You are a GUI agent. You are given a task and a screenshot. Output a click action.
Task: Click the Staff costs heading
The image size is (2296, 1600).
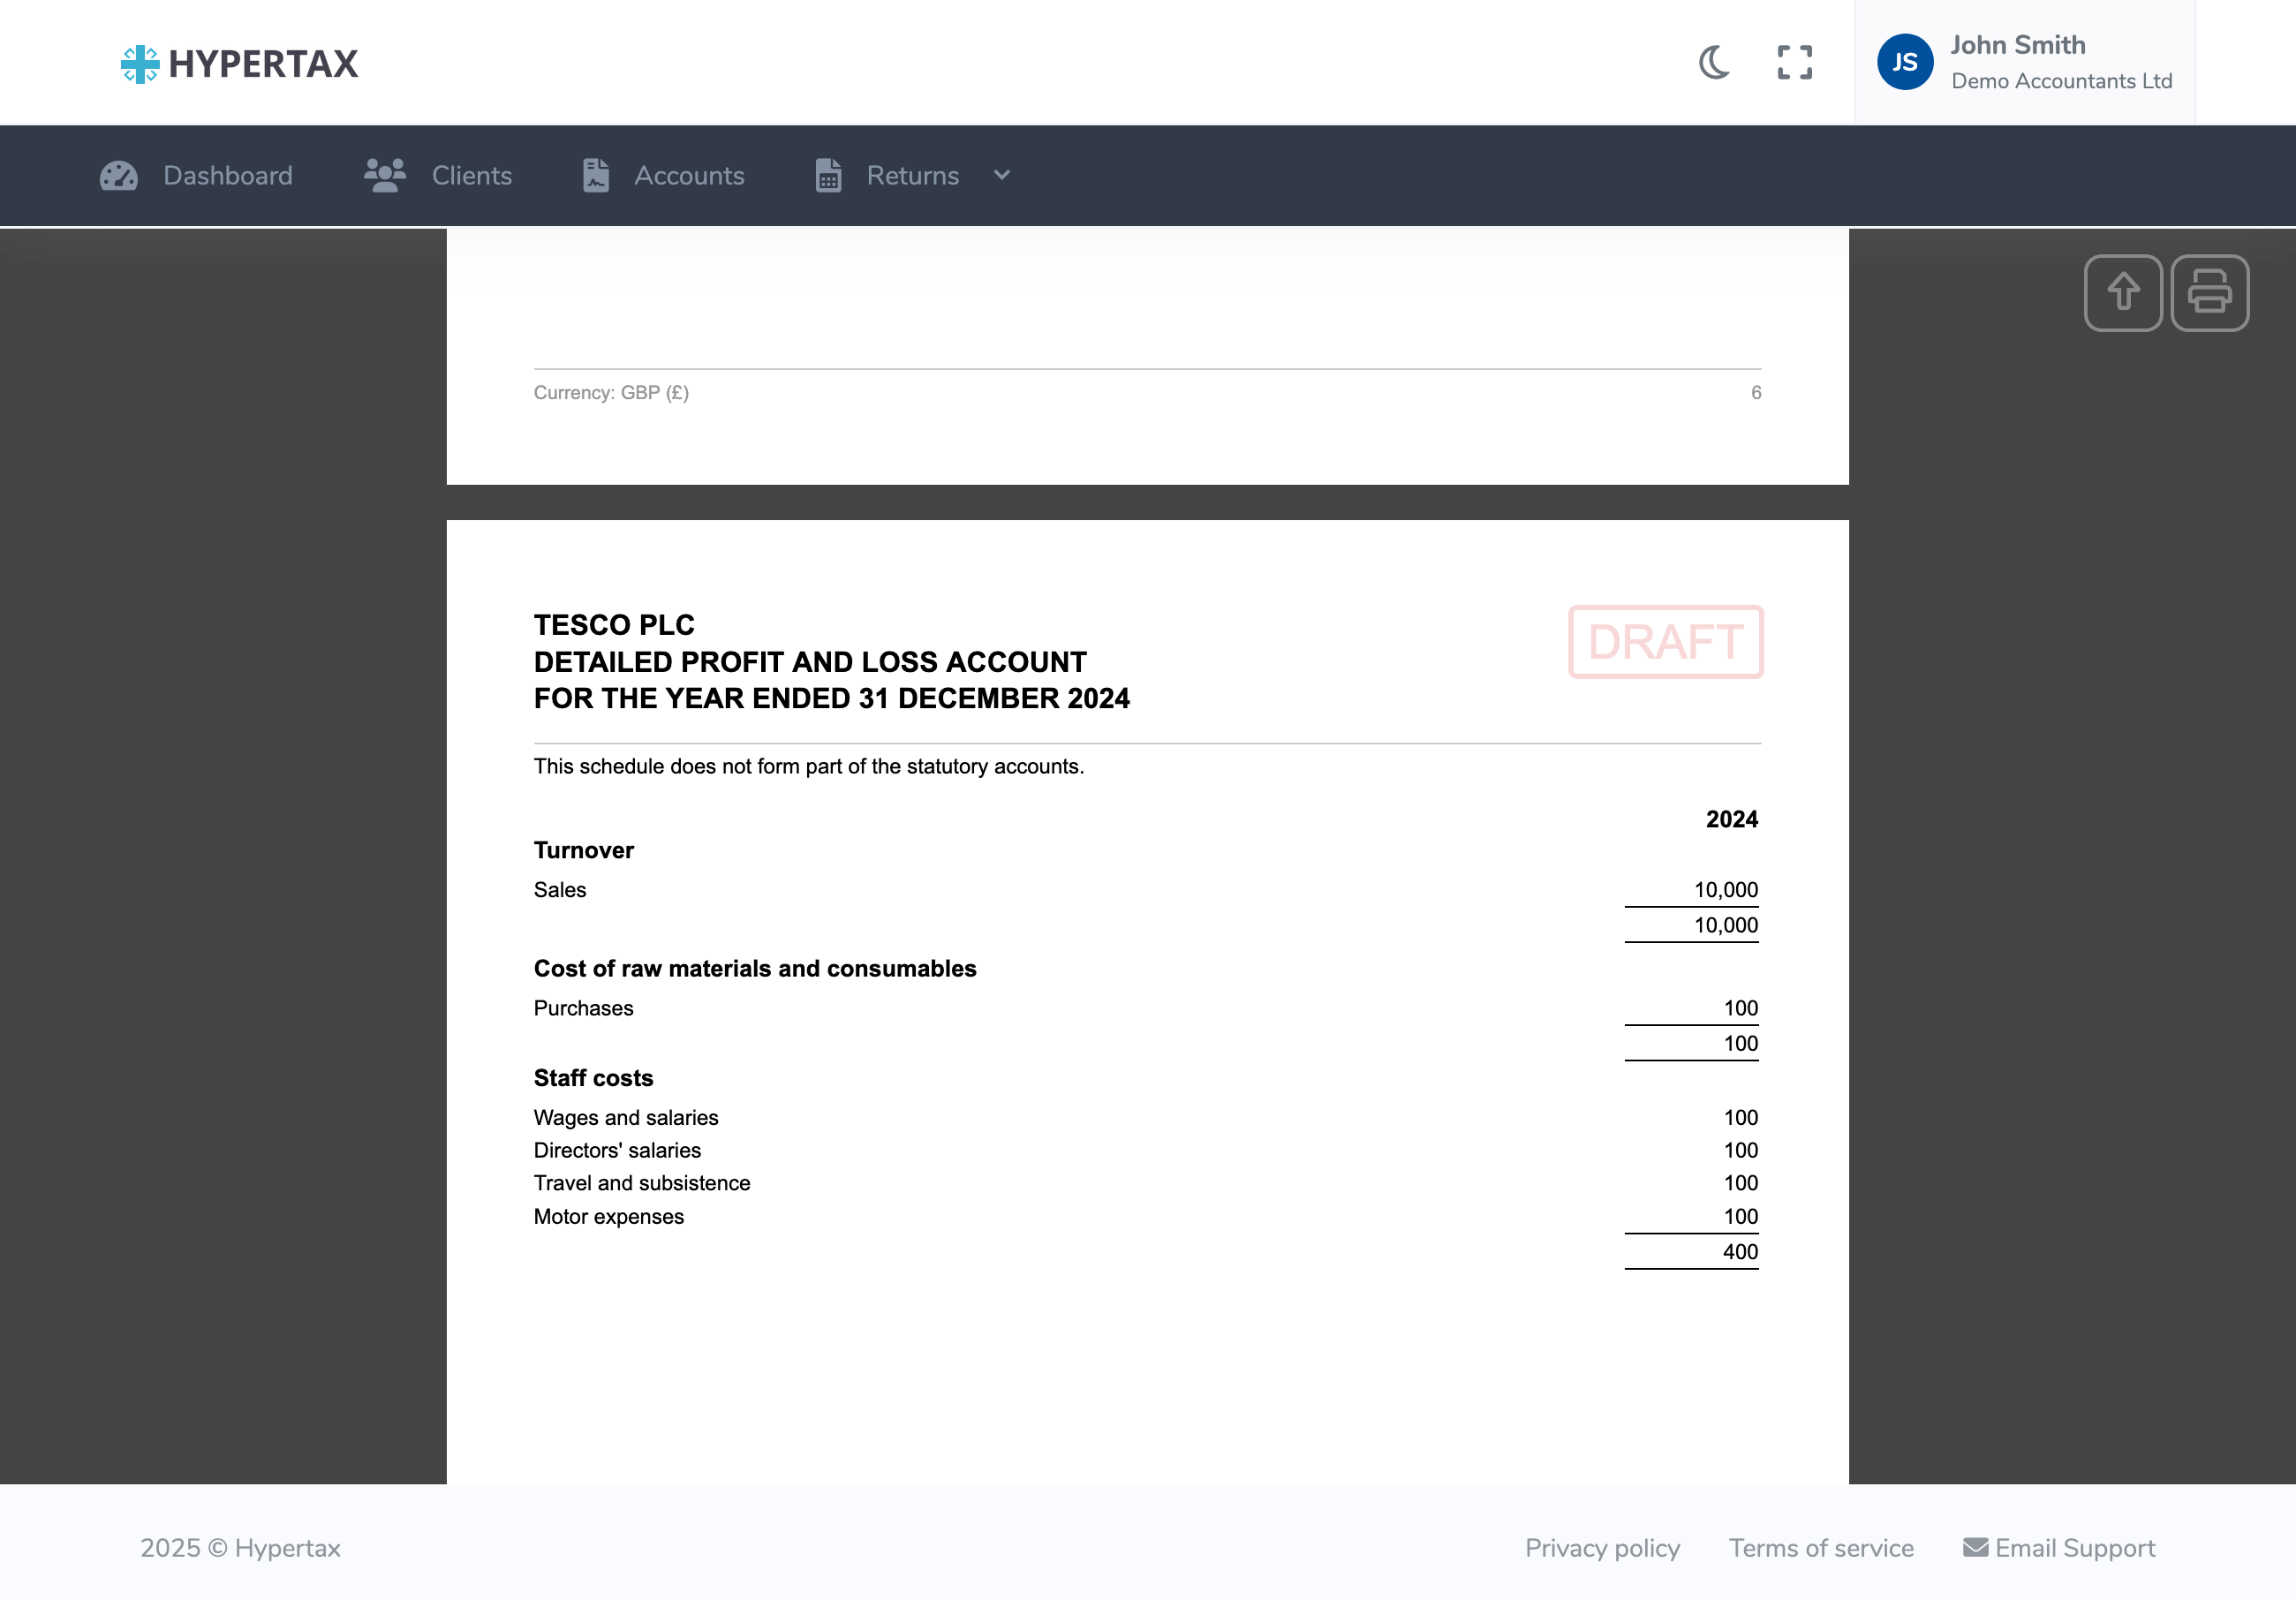pyautogui.click(x=593, y=1078)
